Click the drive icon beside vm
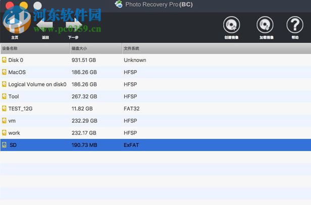This screenshot has width=311, height=205. coord(4,121)
